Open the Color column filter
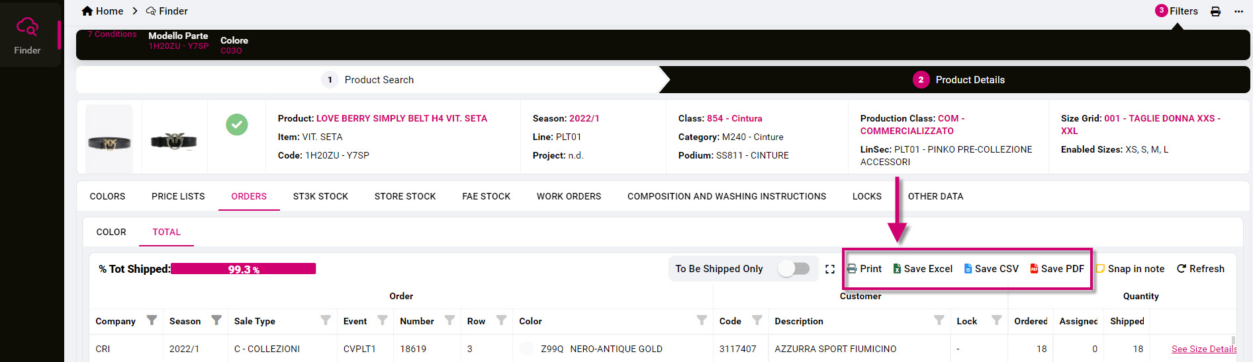Viewport: 1253px width, 362px height. 702,320
